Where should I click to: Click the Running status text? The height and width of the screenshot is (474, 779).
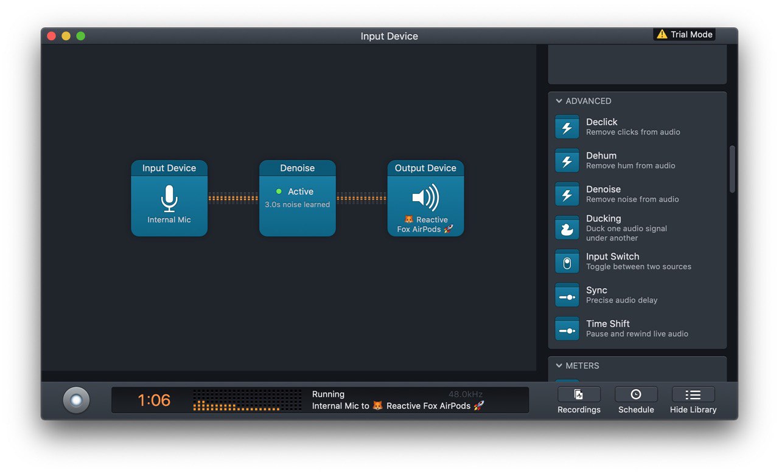[x=328, y=394]
